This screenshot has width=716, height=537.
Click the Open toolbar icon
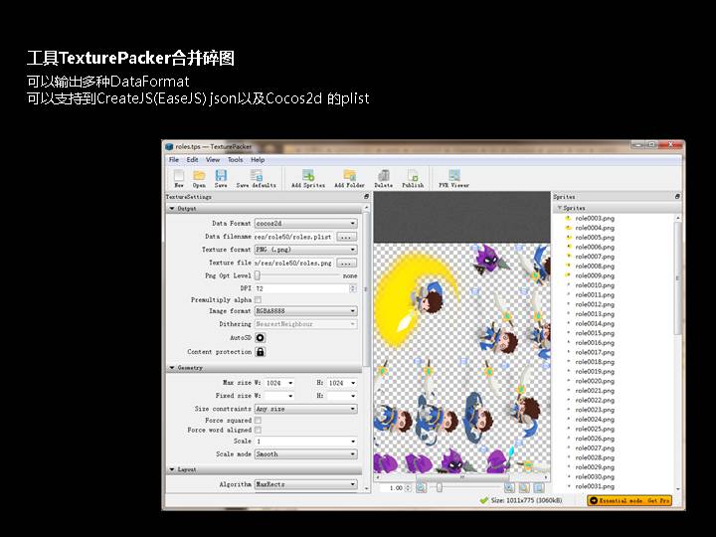pyautogui.click(x=199, y=176)
